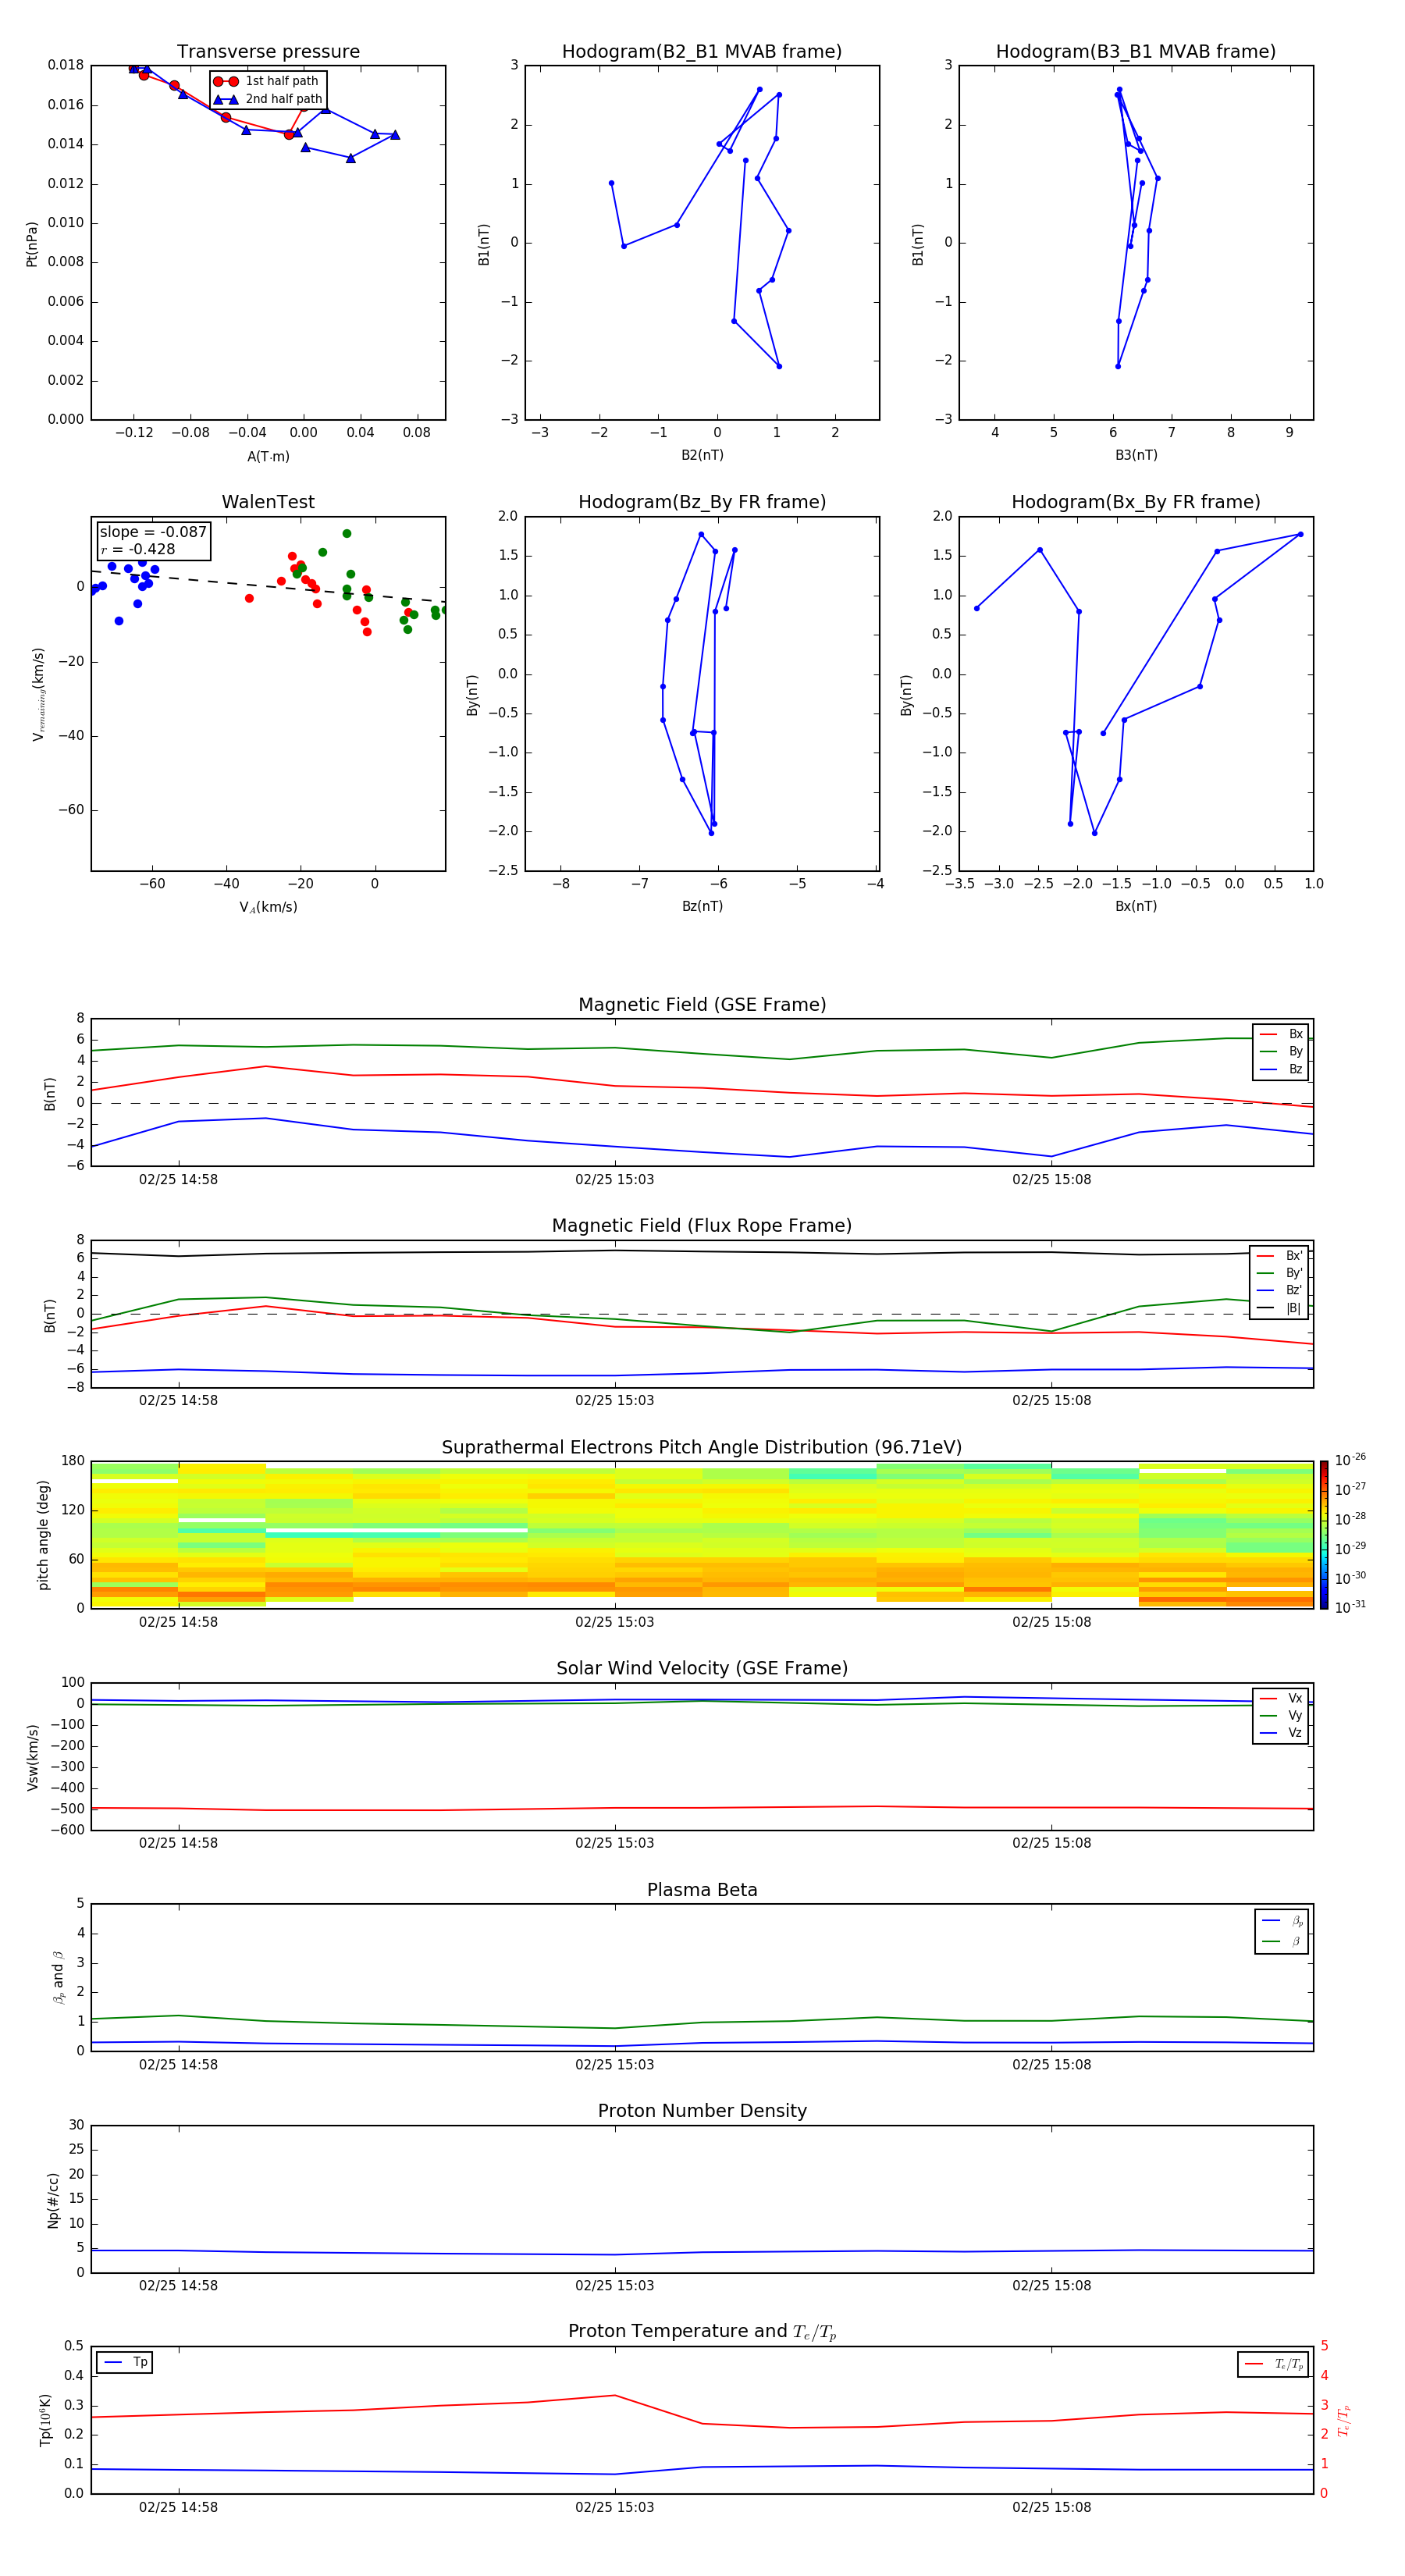The width and height of the screenshot is (1405, 2576).
Task: Click the WalenTest plot title
Action: click(x=268, y=502)
